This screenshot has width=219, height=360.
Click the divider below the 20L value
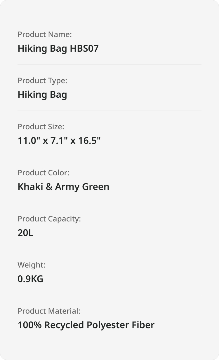point(109,249)
